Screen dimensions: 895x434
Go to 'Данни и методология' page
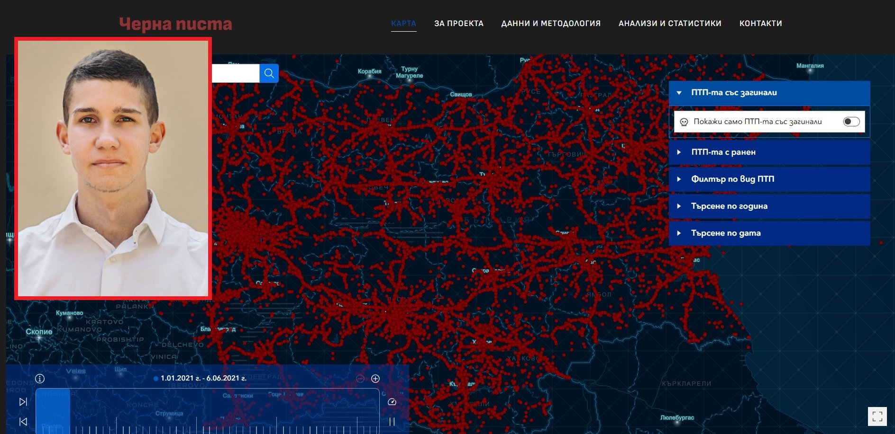pos(550,23)
